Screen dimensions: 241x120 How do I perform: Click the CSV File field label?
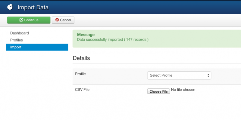coord(82,89)
